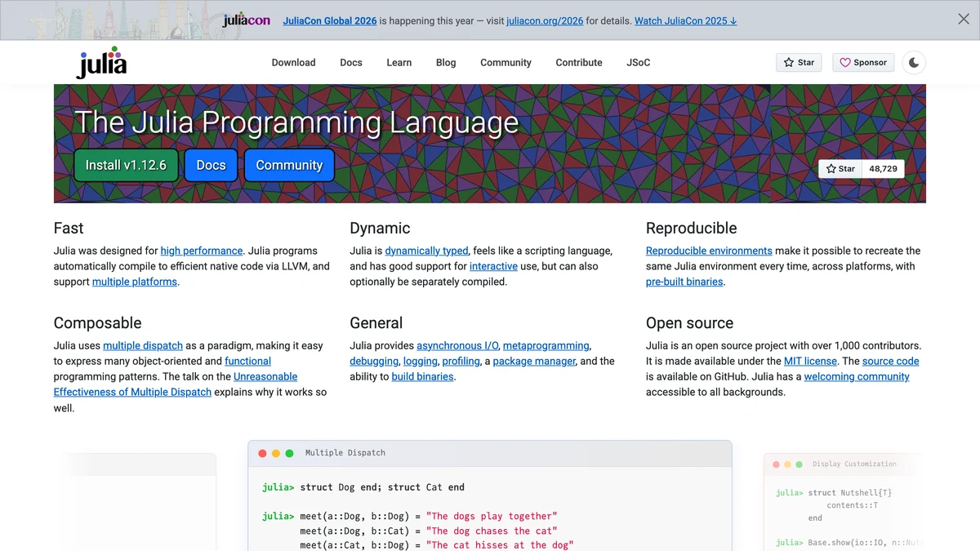This screenshot has width=980, height=551.
Task: Open the JuliaCon Global 2026 link
Action: [330, 21]
